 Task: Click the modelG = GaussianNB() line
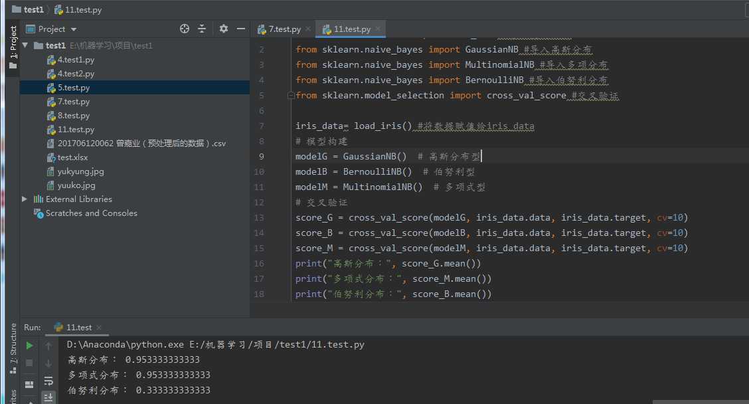pos(388,156)
